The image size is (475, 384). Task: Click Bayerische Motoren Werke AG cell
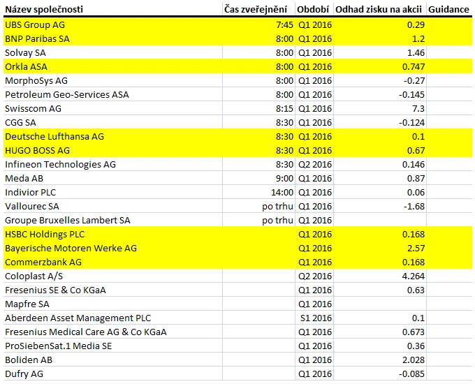[71, 248]
